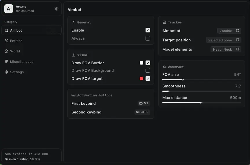
Task: Click the Max distance slider
Action: (x=202, y=103)
